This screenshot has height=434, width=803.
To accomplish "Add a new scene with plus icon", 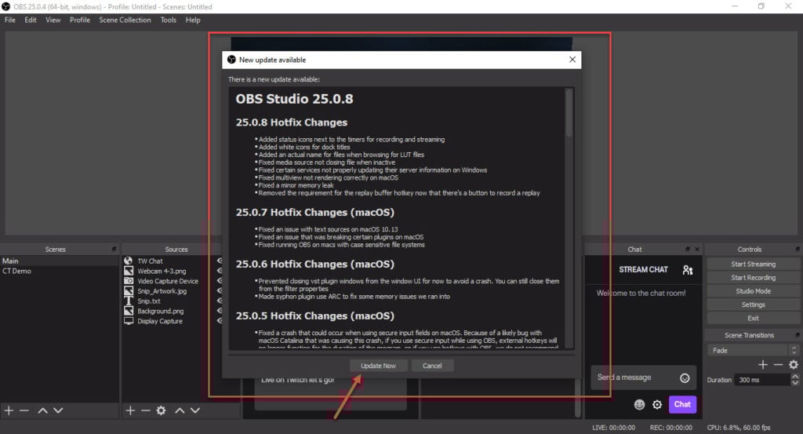I will [9, 410].
